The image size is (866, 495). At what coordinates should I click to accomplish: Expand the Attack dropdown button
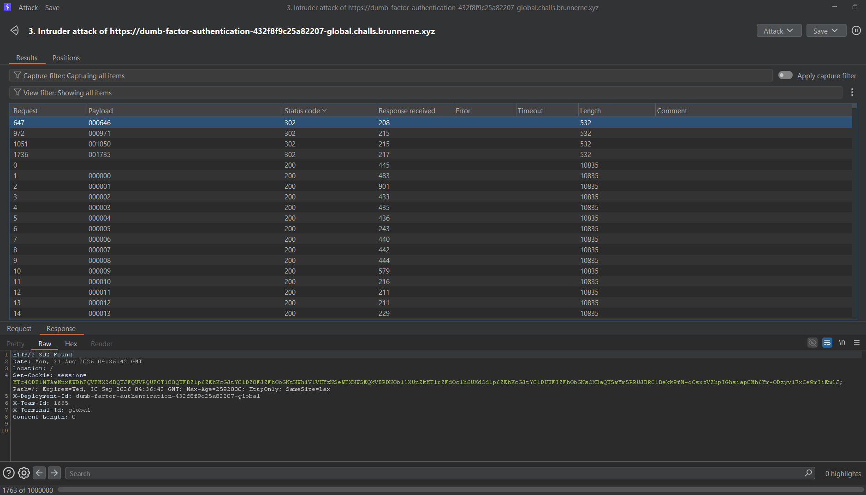click(x=779, y=31)
